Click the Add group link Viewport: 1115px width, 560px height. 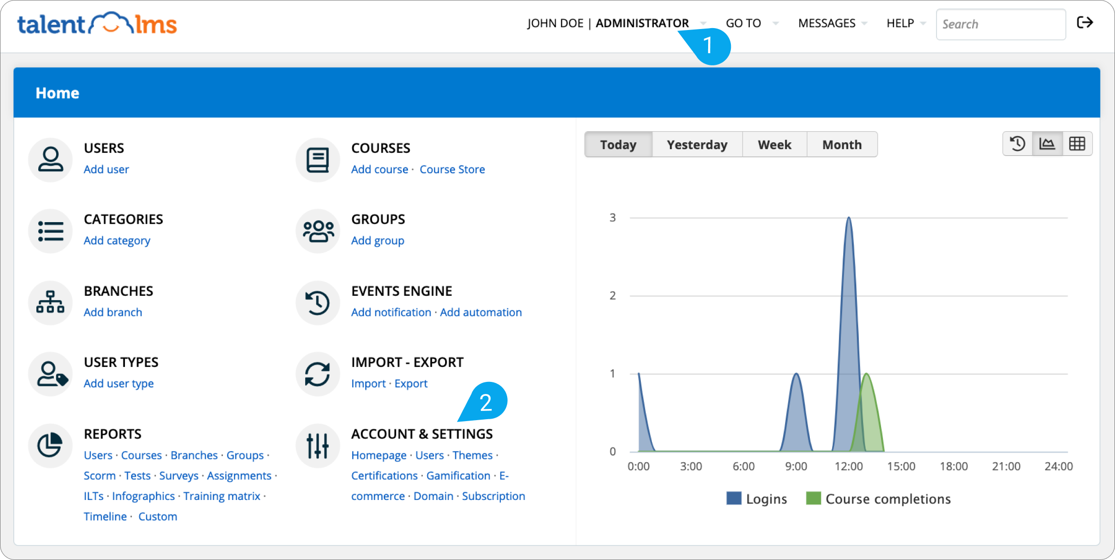pos(377,241)
